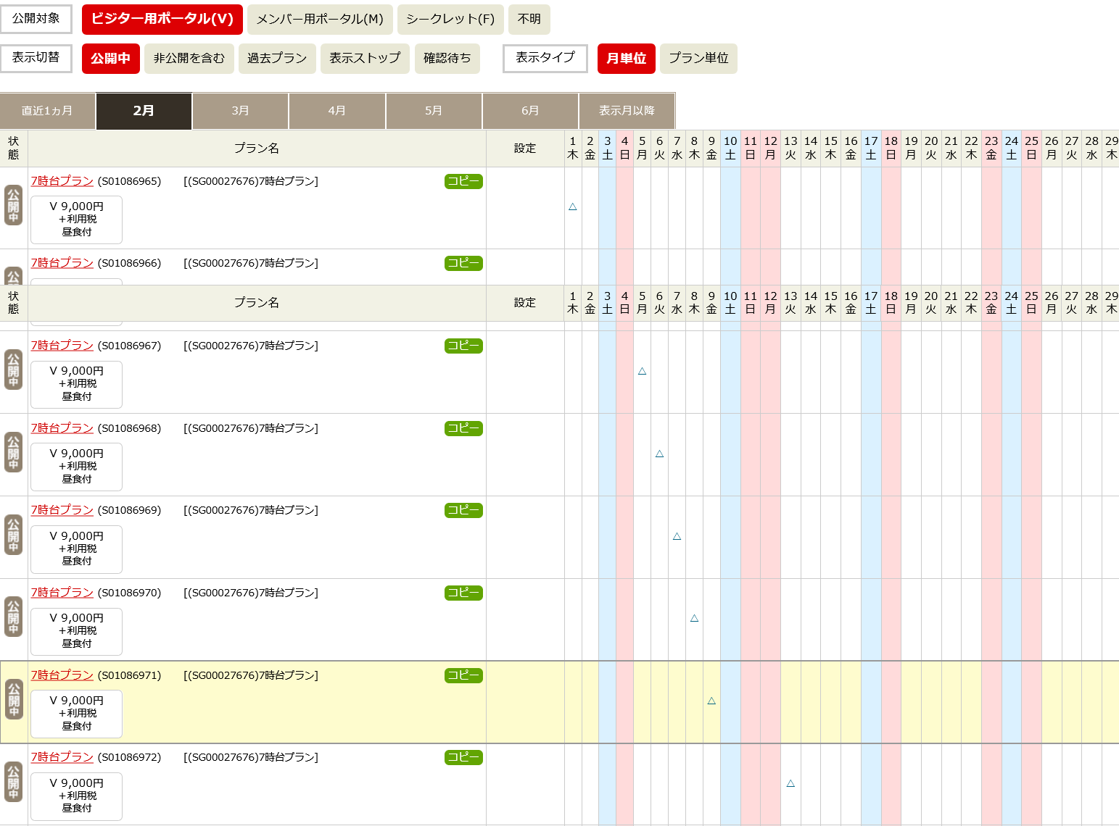Click V 9,000円 price box of S01086971

pyautogui.click(x=76, y=714)
